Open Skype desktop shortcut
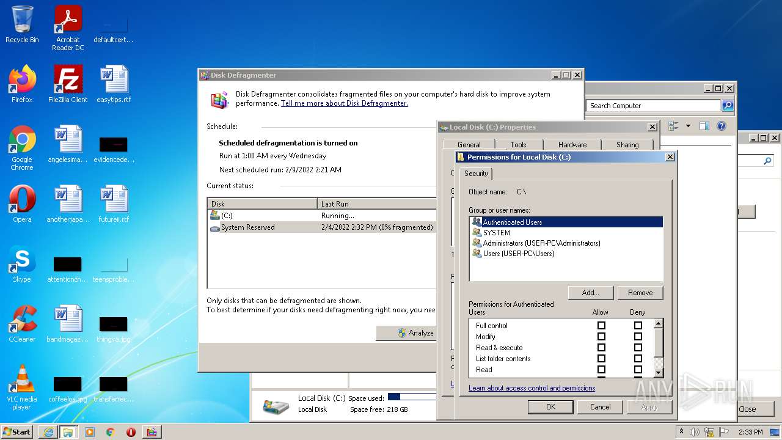Image resolution: width=782 pixels, height=440 pixels. [x=22, y=264]
